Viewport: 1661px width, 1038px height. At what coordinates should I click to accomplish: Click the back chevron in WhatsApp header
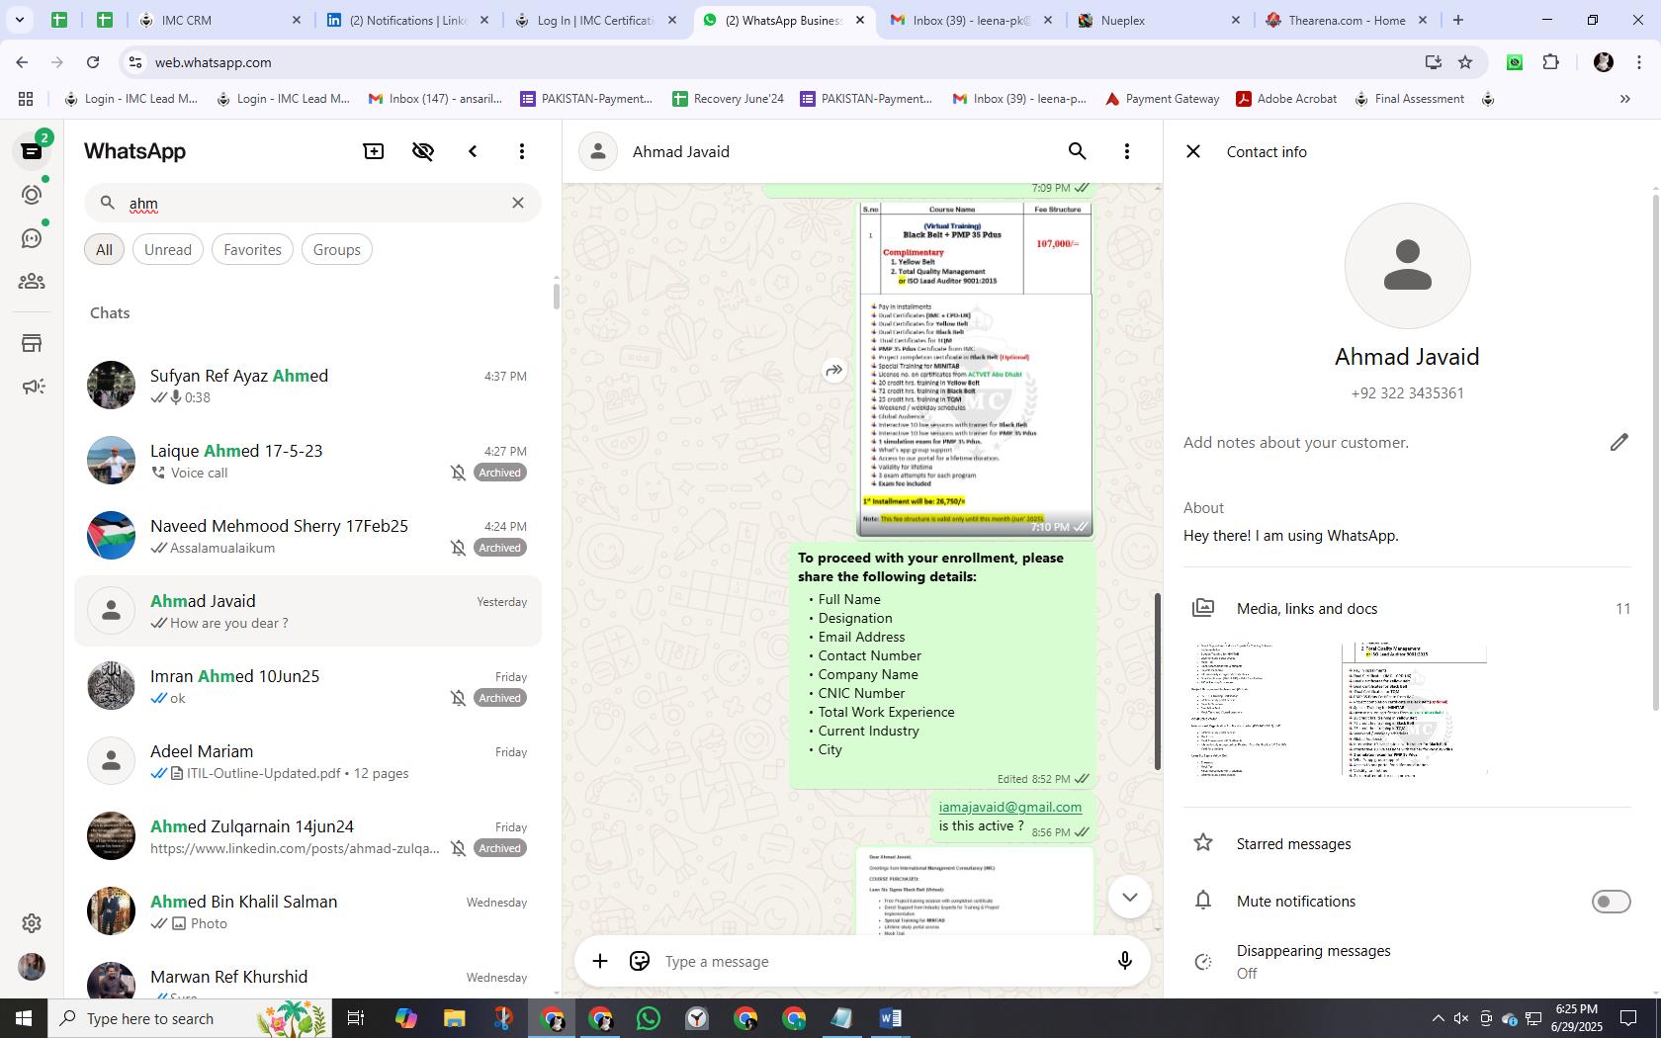click(473, 151)
